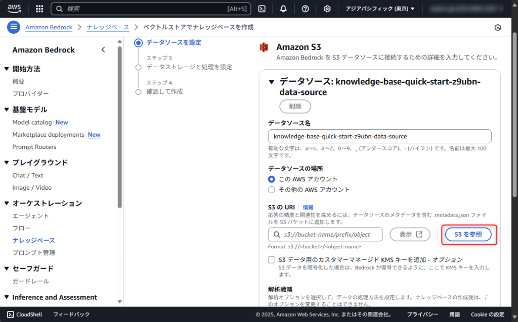Open Marketplace deployments in the sidebar
The height and width of the screenshot is (322, 518).
point(48,134)
